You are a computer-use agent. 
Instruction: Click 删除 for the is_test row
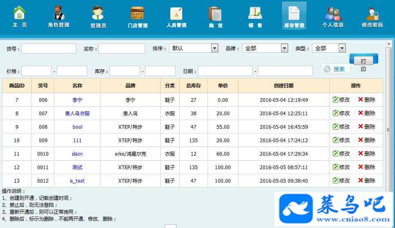pyautogui.click(x=366, y=181)
